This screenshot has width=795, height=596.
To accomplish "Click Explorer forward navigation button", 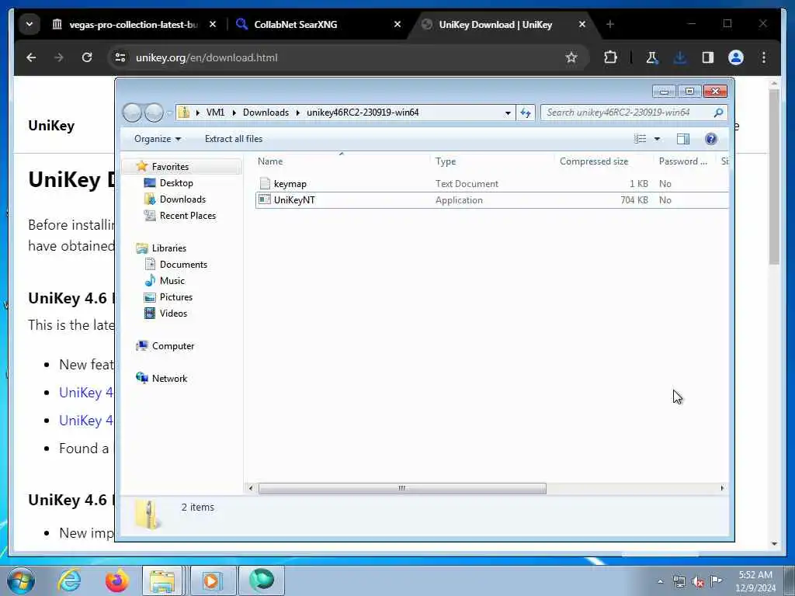I will click(154, 113).
